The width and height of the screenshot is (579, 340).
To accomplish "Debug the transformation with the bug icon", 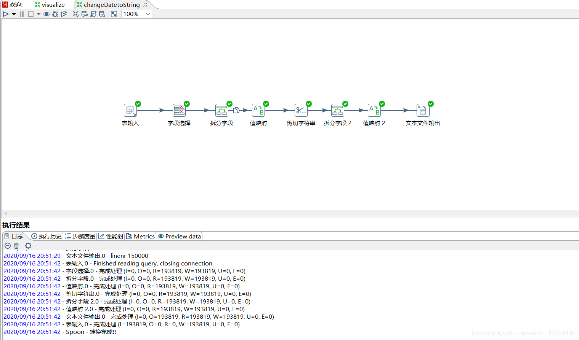I will pyautogui.click(x=55, y=14).
